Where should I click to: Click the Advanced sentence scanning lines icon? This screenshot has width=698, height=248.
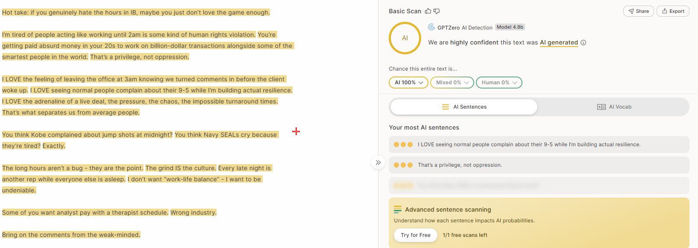(398, 210)
